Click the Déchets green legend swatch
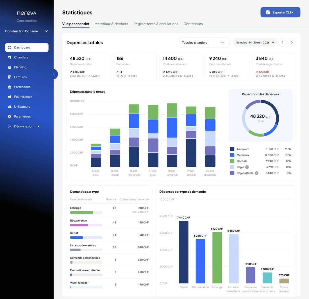 point(232,161)
